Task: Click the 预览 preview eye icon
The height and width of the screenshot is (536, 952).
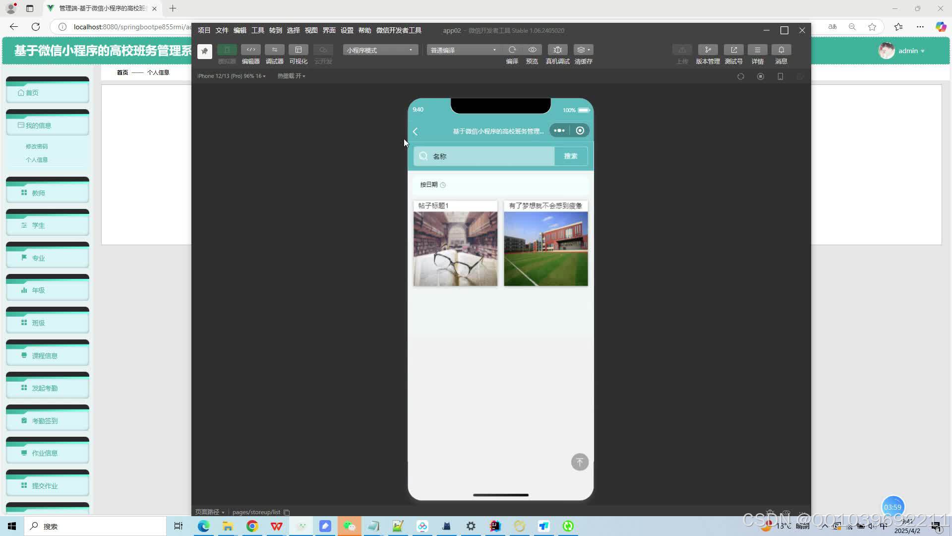Action: tap(532, 50)
